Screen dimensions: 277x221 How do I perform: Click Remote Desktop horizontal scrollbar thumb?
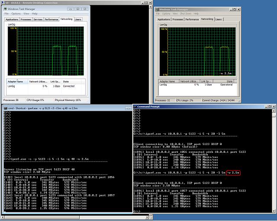click(42, 218)
